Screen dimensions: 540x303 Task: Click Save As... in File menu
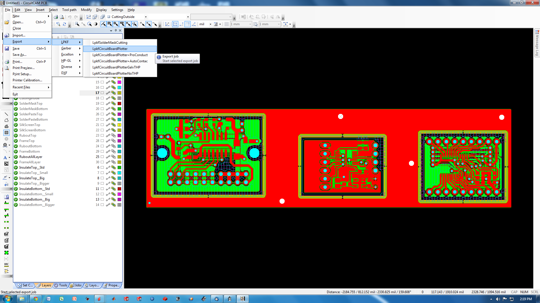pos(27,55)
